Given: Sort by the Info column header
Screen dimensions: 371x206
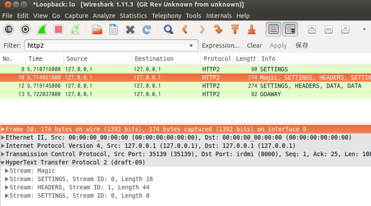Looking at the screenshot, I should coord(315,59).
